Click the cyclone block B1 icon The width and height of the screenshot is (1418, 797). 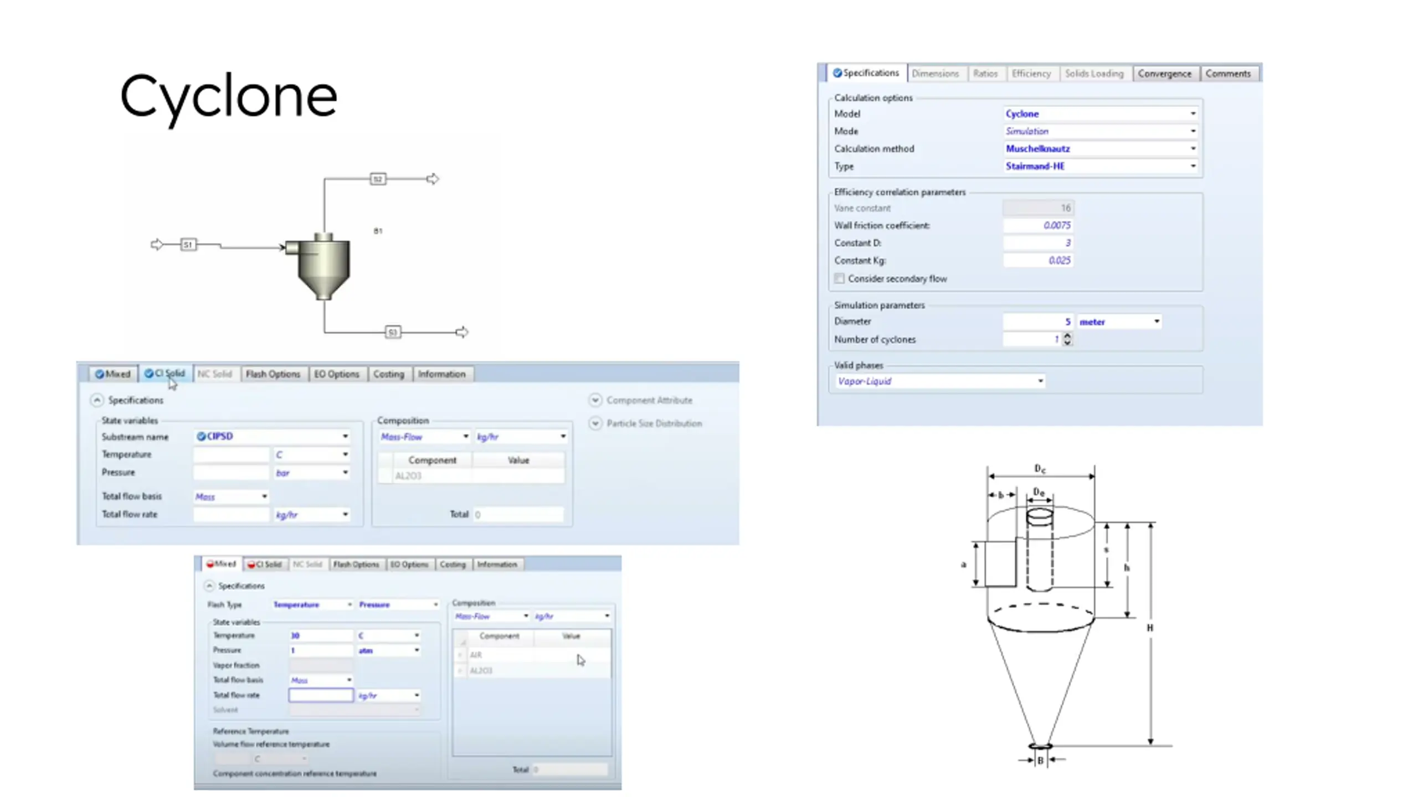323,267
